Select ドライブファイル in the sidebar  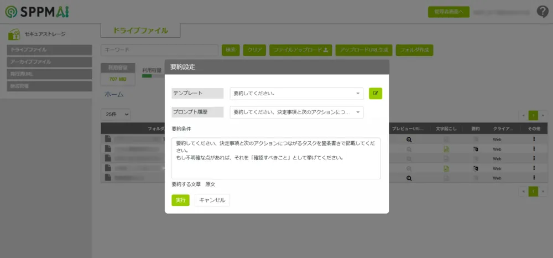49,50
